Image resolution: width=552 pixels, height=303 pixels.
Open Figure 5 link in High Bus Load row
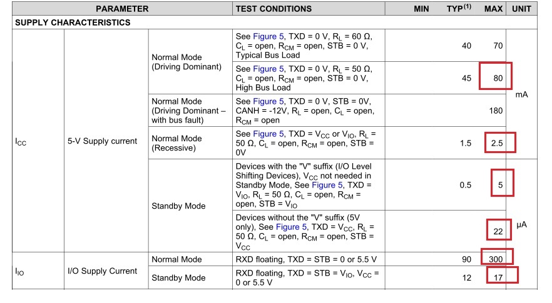[268, 69]
